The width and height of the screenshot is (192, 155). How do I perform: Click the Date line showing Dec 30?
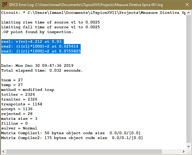tap(37, 66)
